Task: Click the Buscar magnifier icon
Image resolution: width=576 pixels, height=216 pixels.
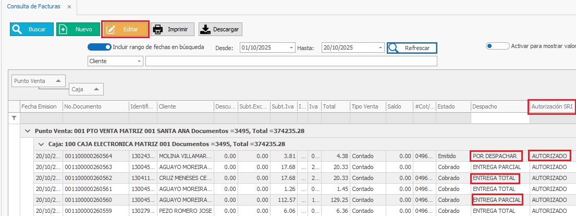Action: tap(17, 30)
